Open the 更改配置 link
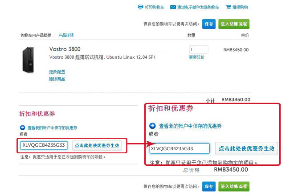 pyautogui.click(x=57, y=72)
